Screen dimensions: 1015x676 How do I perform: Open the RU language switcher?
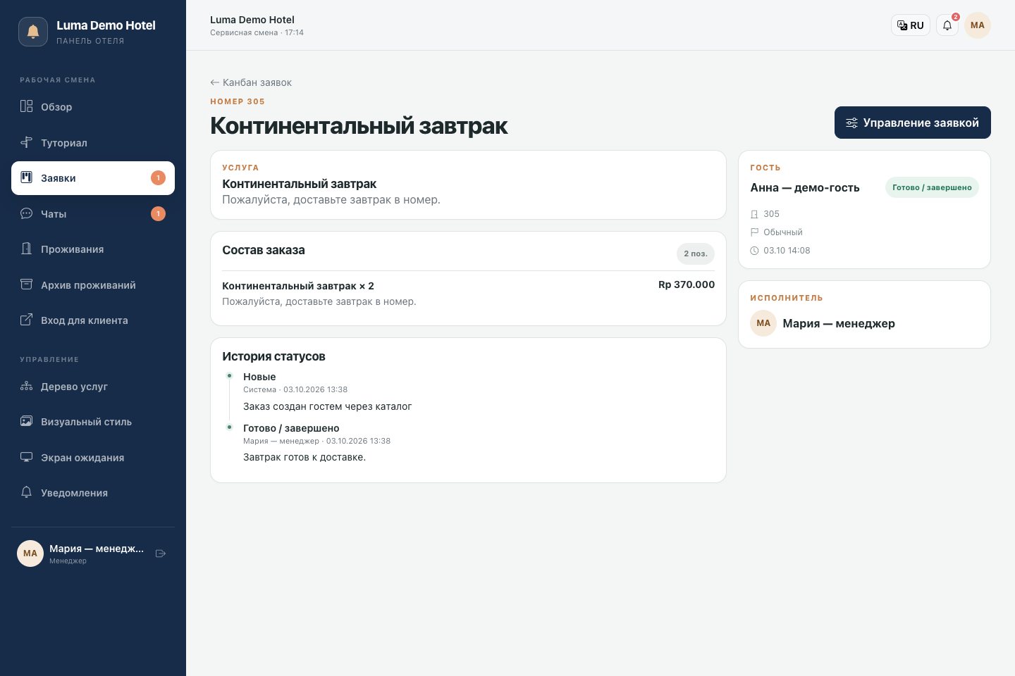pos(911,25)
